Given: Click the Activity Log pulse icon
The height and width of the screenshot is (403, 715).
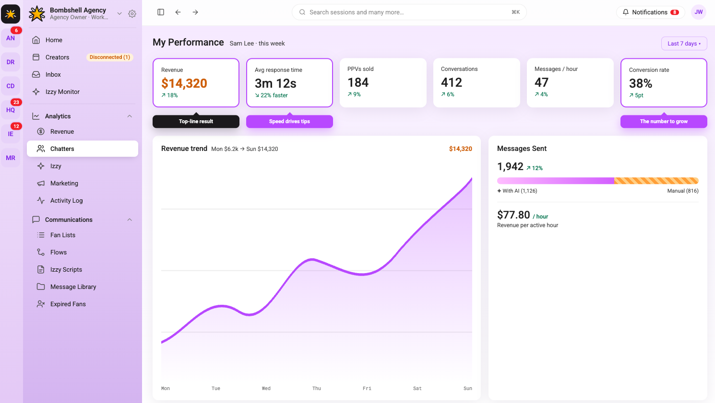Looking at the screenshot, I should tap(41, 200).
